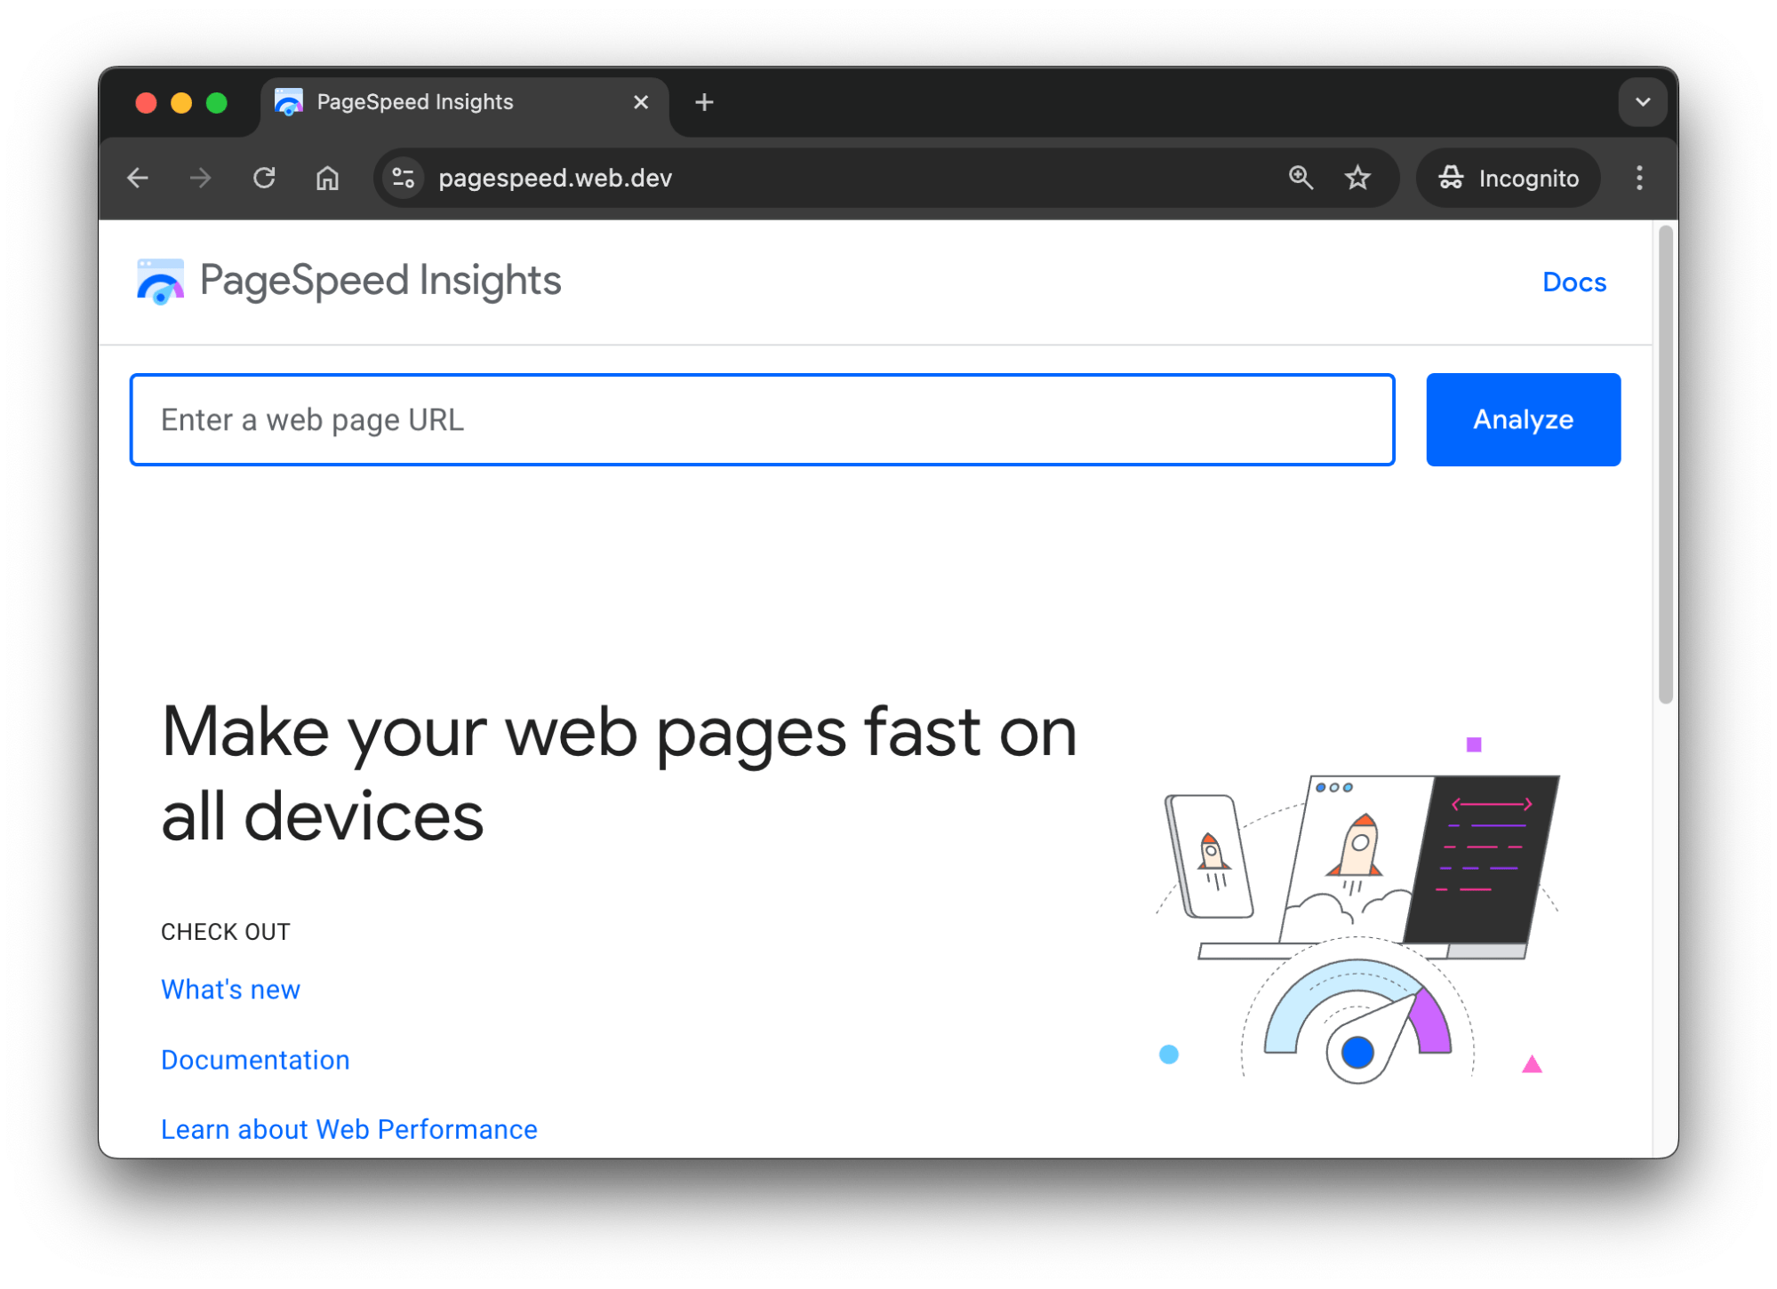Go back using the browser back arrow
The width and height of the screenshot is (1777, 1289).
(138, 179)
